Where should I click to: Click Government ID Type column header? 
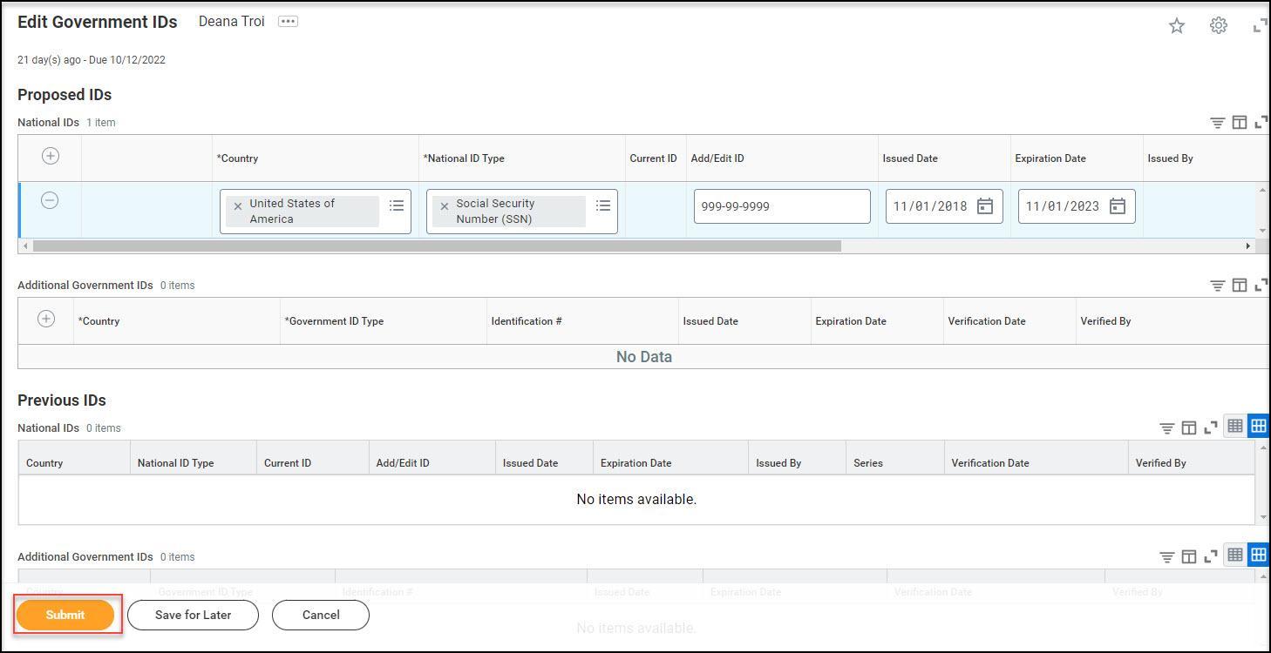click(x=334, y=321)
